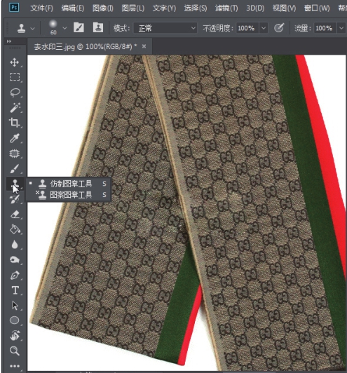Open the 编辑(E) menu
Screen dimensions: 347x373
pyautogui.click(x=72, y=8)
